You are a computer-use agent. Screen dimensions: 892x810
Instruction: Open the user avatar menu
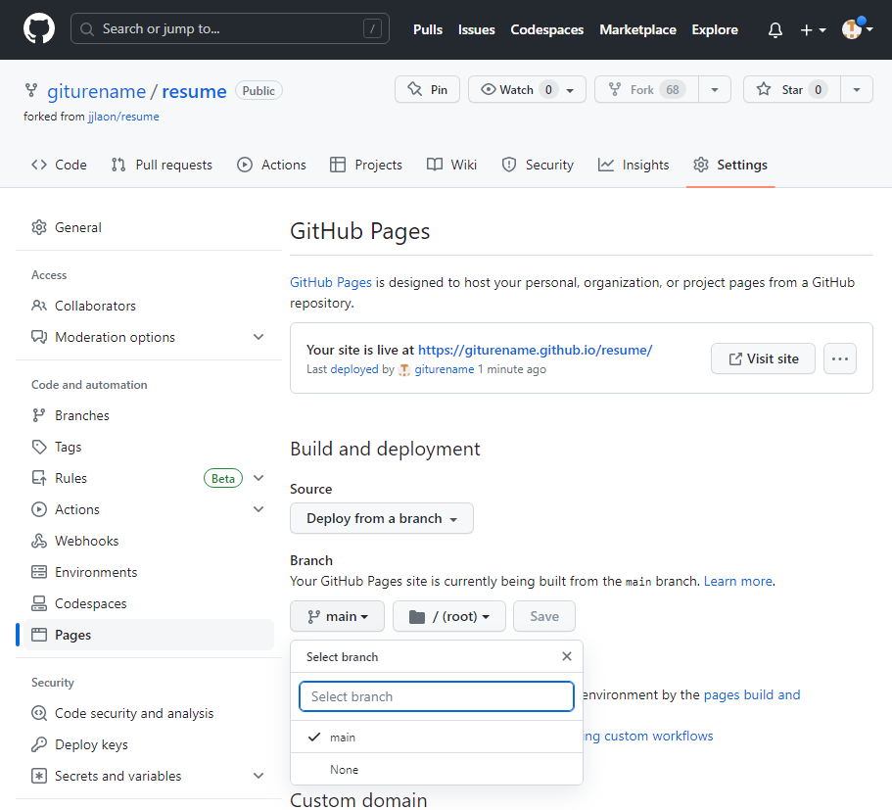pos(857,28)
